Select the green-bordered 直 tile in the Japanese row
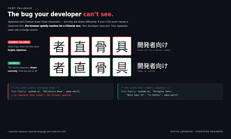The height and width of the screenshot is (139, 231). tap(80, 67)
